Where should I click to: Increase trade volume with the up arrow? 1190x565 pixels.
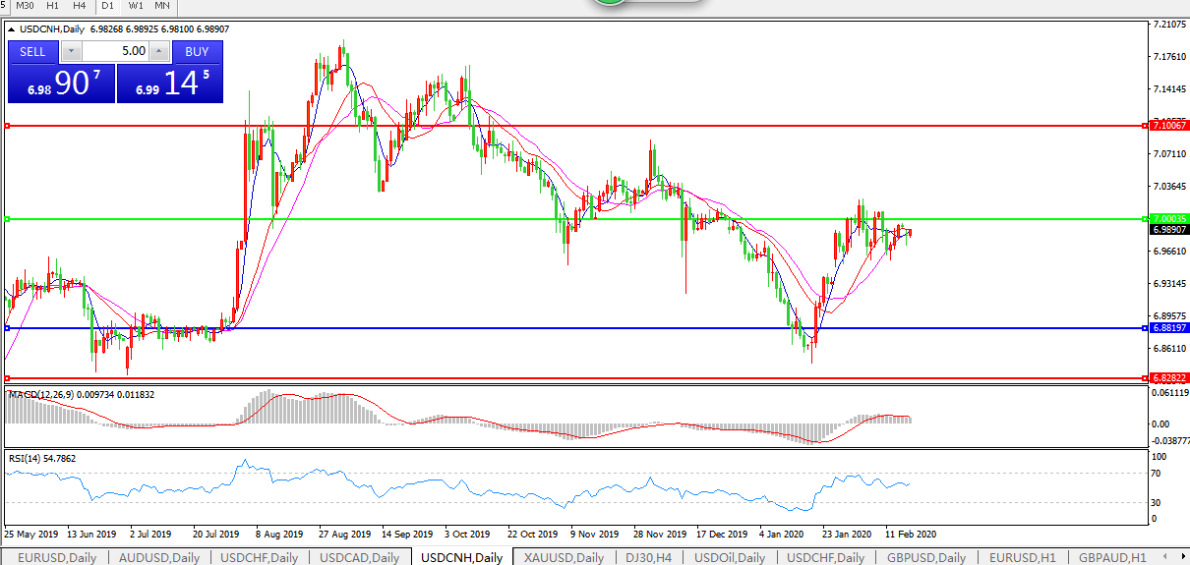(159, 51)
